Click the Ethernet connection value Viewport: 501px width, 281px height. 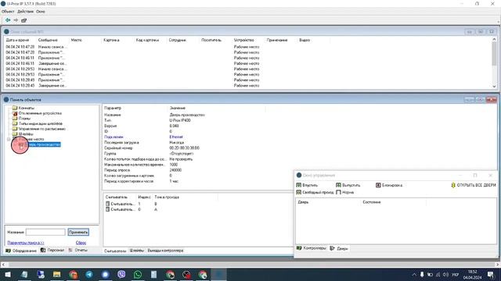(x=176, y=137)
